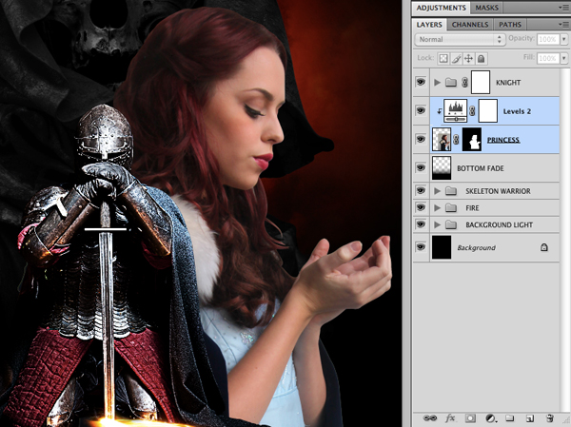This screenshot has height=427, width=571.
Task: Click the lock position icon
Action: tap(468, 59)
